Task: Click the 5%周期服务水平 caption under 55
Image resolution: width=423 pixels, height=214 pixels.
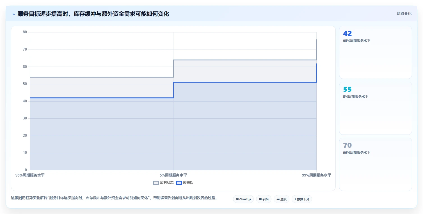Action: point(356,97)
